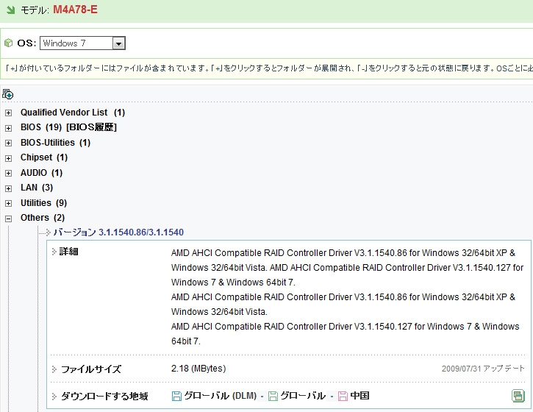
Task: Select the LAN (3) label
Action: [x=37, y=188]
